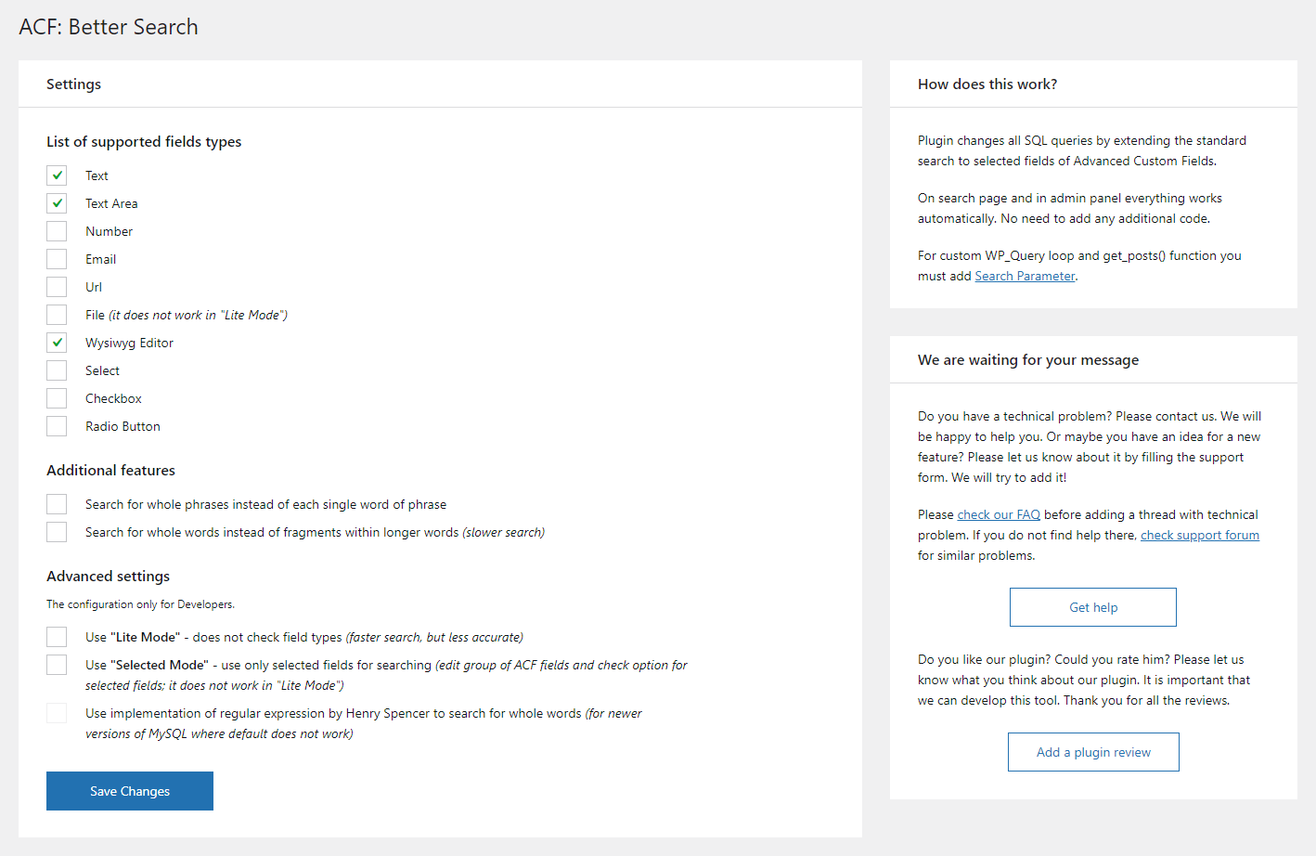
Task: Enable the Email field type checkbox
Action: tap(57, 259)
